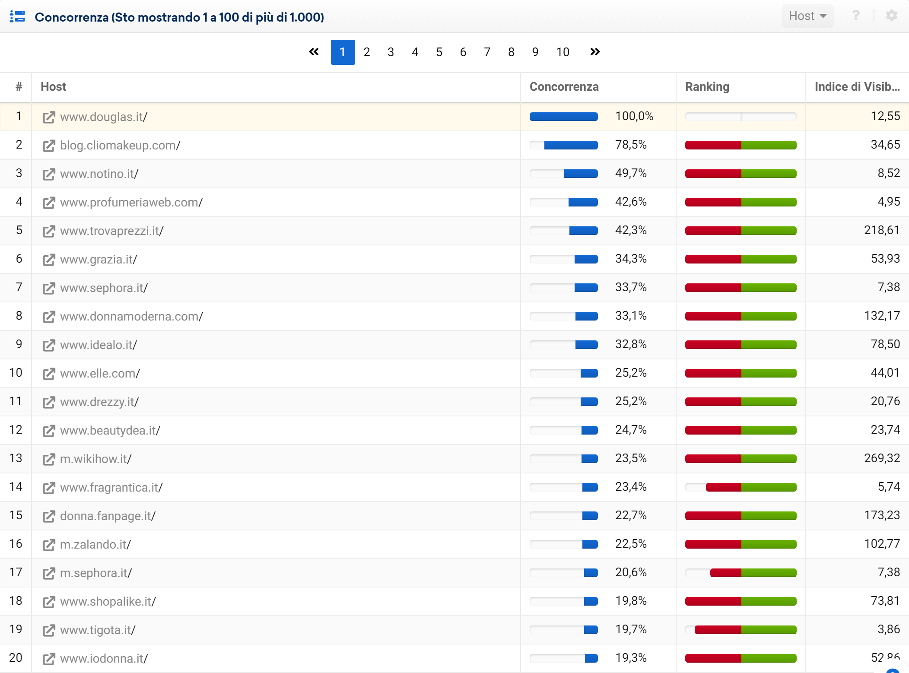The image size is (909, 673).
Task: Open the www.fragrantica.it/ host link
Action: [x=111, y=488]
